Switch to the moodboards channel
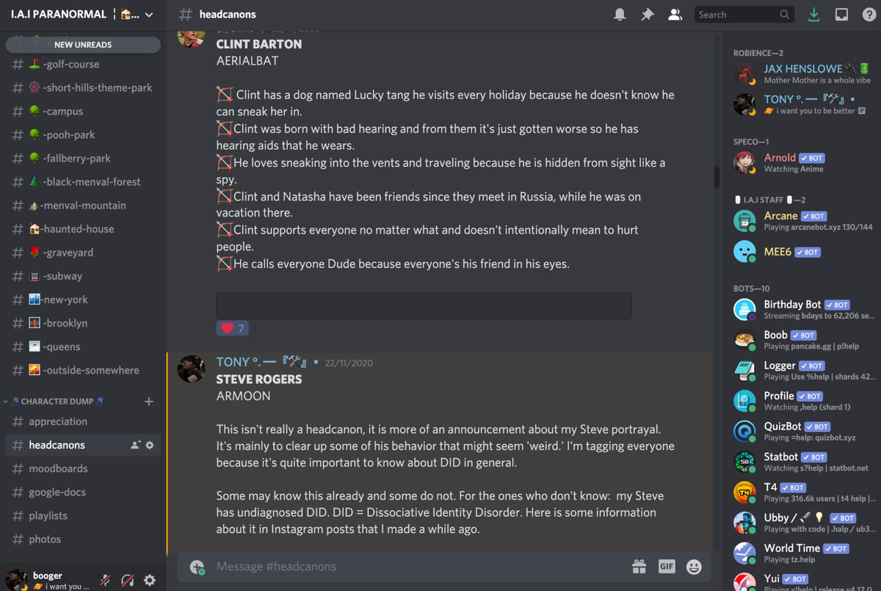Screen dimensions: 881x591 tap(58, 468)
